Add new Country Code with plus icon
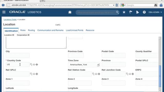This screenshot has width=164, height=92. coord(37,65)
